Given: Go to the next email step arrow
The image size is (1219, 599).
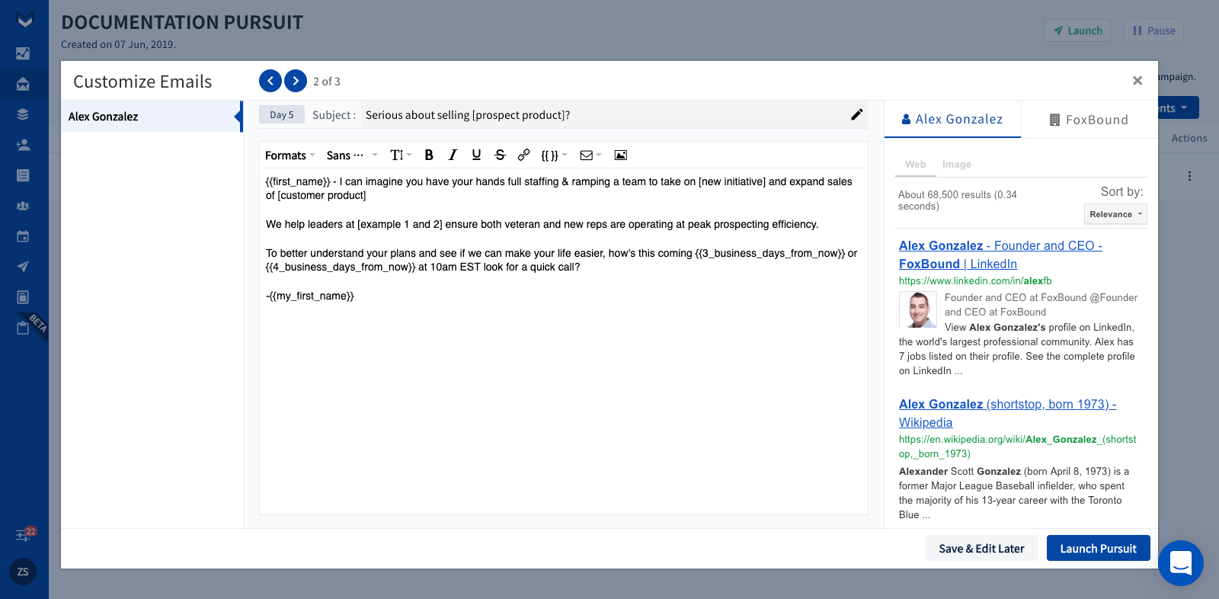Looking at the screenshot, I should (x=296, y=81).
